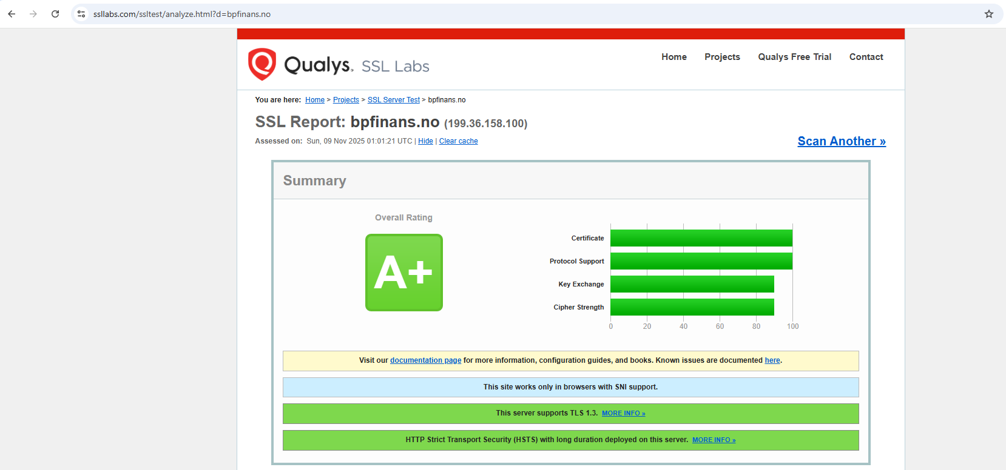Image resolution: width=1006 pixels, height=470 pixels.
Task: Click the Qualys shield logo
Action: pyautogui.click(x=262, y=64)
